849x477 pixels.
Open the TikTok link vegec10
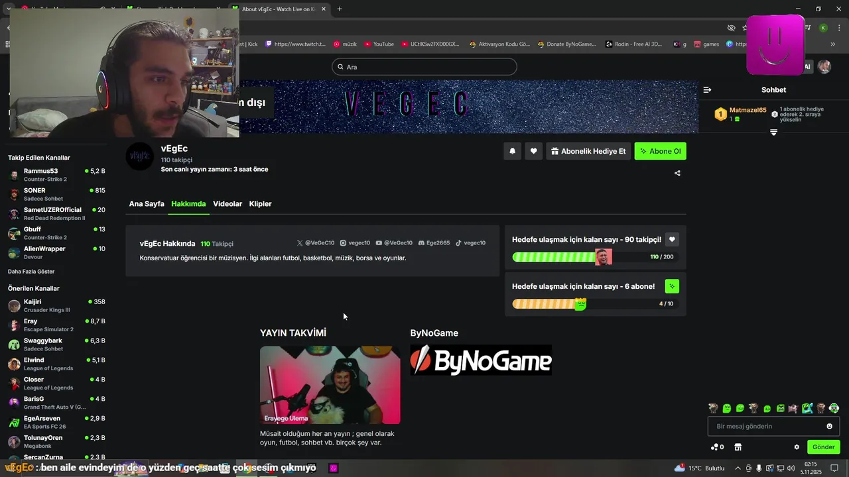pos(470,243)
